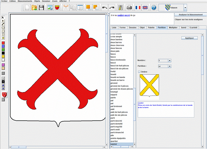Image resolution: width=207 pixels, height=149 pixels.
Task: Open the Nombre dropdown
Action: coord(169,60)
